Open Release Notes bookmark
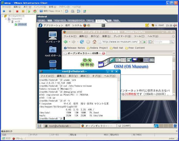 [x=74, y=48]
